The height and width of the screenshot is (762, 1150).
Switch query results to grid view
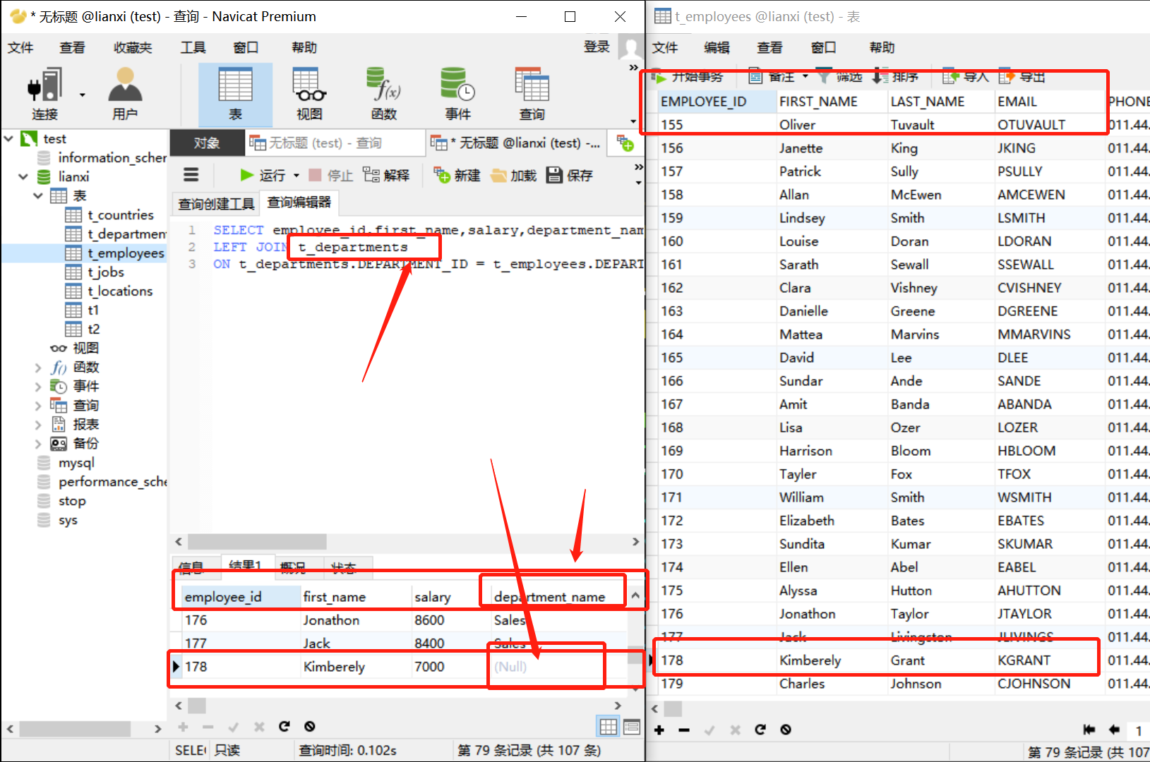pos(608,726)
